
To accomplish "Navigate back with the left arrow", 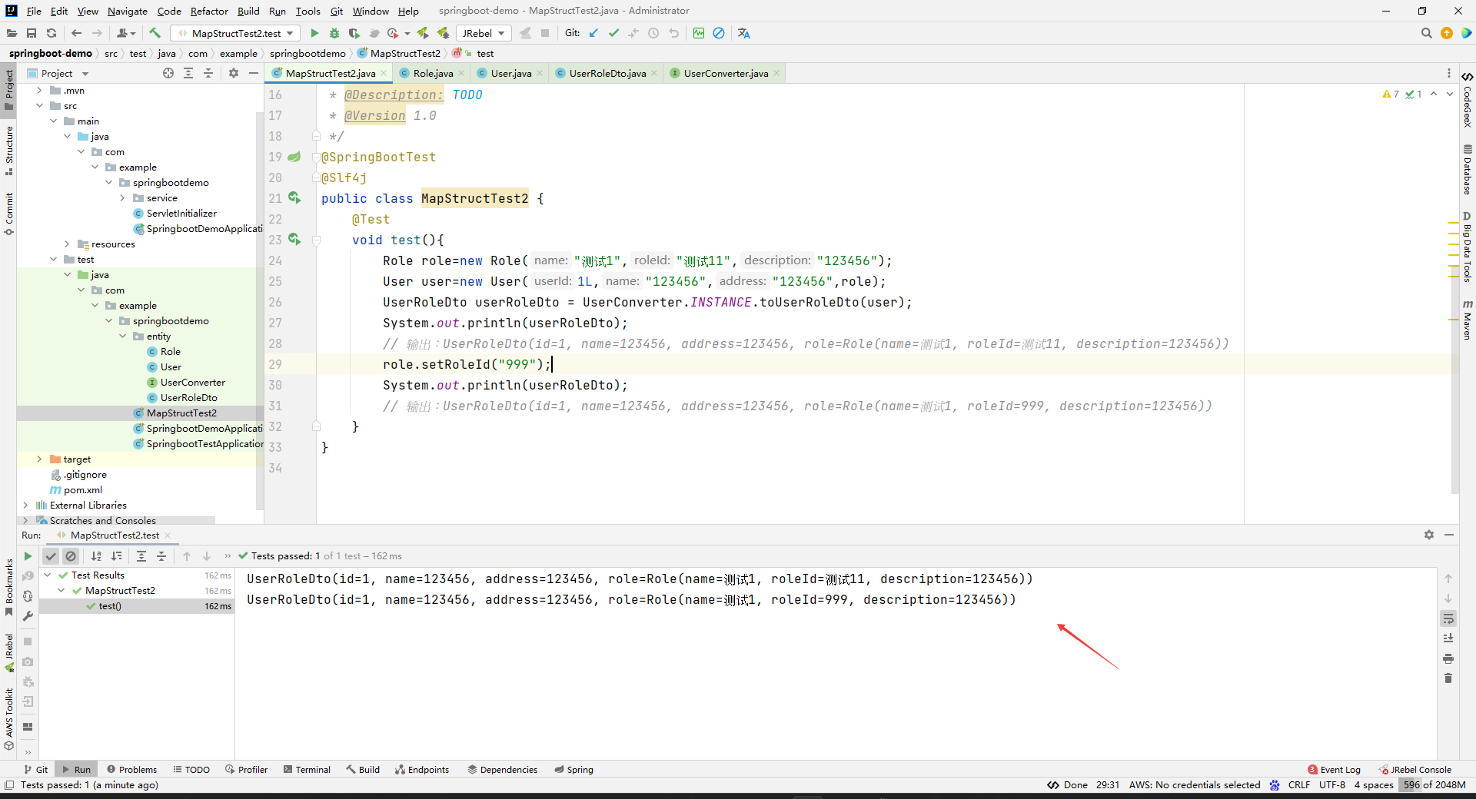I will [76, 33].
